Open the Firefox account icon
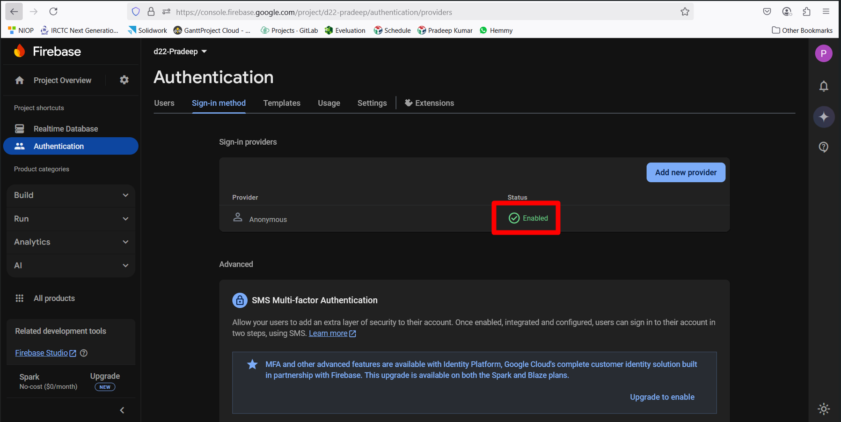The width and height of the screenshot is (841, 422). pos(787,12)
